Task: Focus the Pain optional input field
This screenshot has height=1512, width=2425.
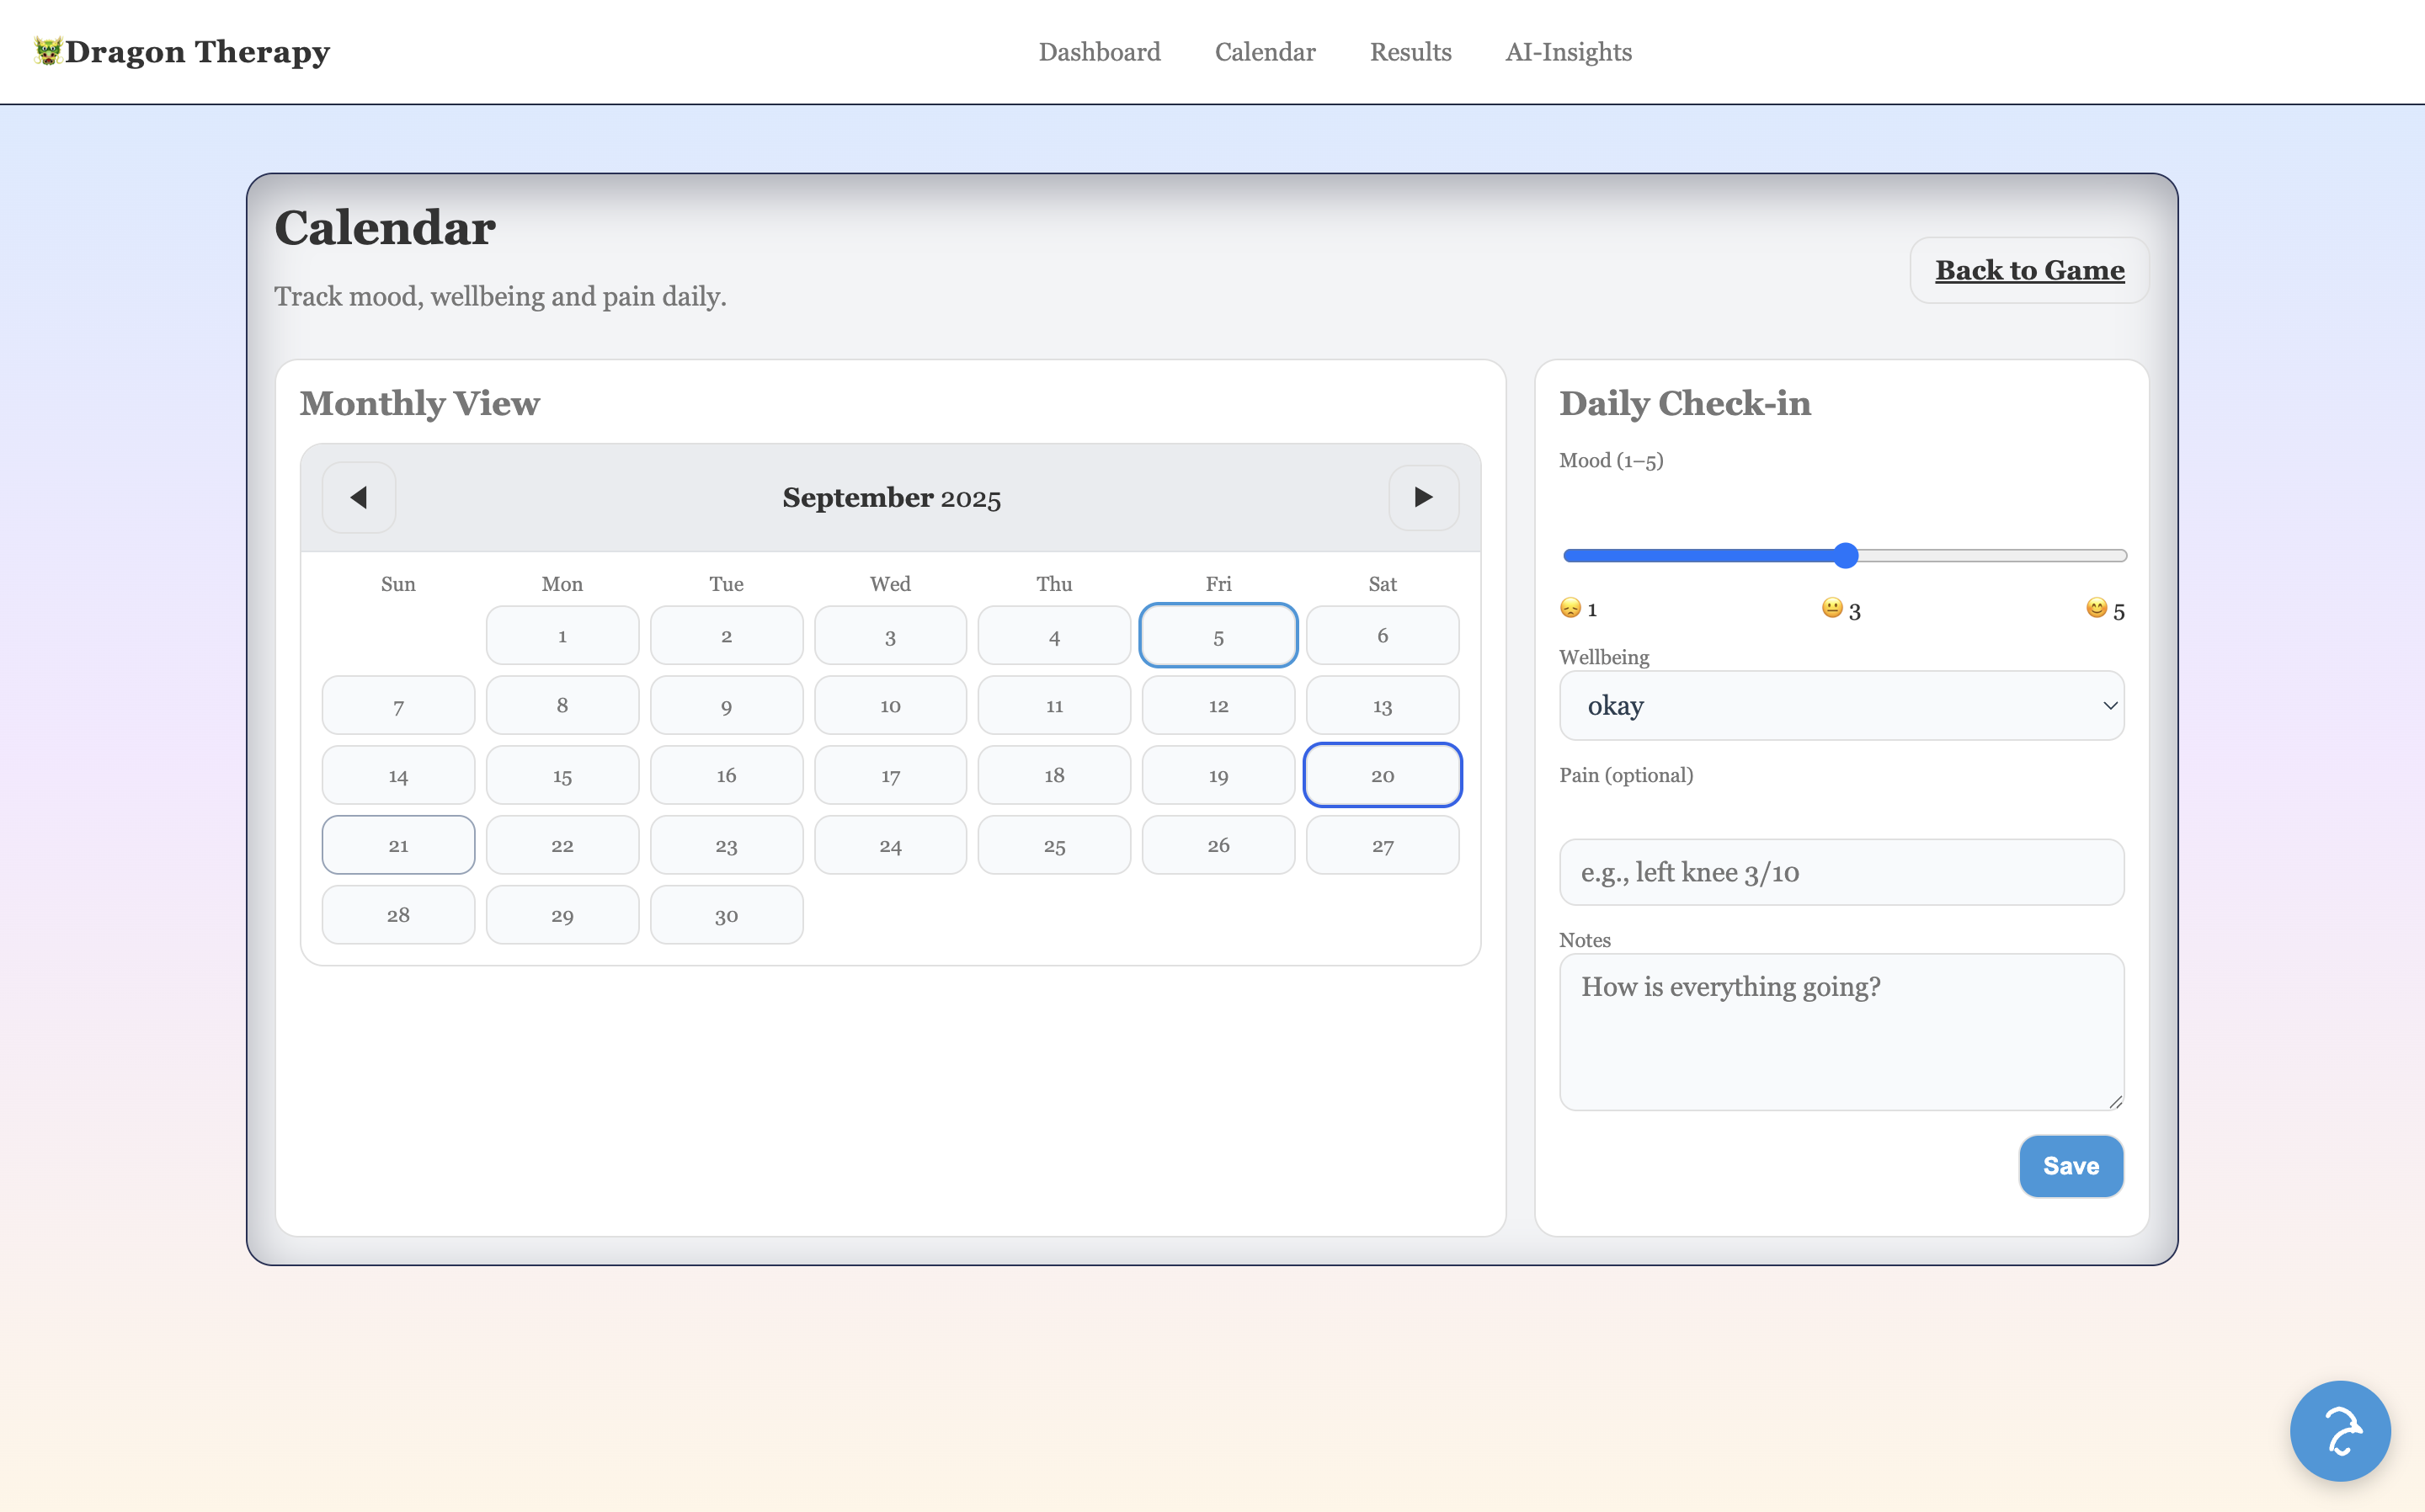Action: click(x=1841, y=872)
